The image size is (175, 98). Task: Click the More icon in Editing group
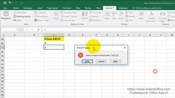click(141, 14)
